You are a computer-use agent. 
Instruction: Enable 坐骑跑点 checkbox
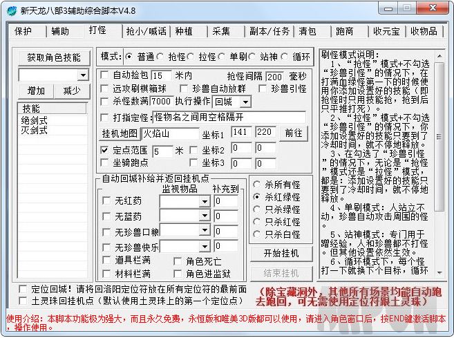coord(104,162)
